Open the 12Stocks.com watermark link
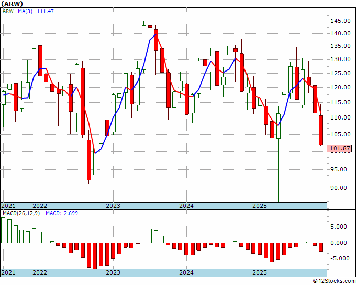The width and height of the screenshot is (356, 285). [334, 281]
